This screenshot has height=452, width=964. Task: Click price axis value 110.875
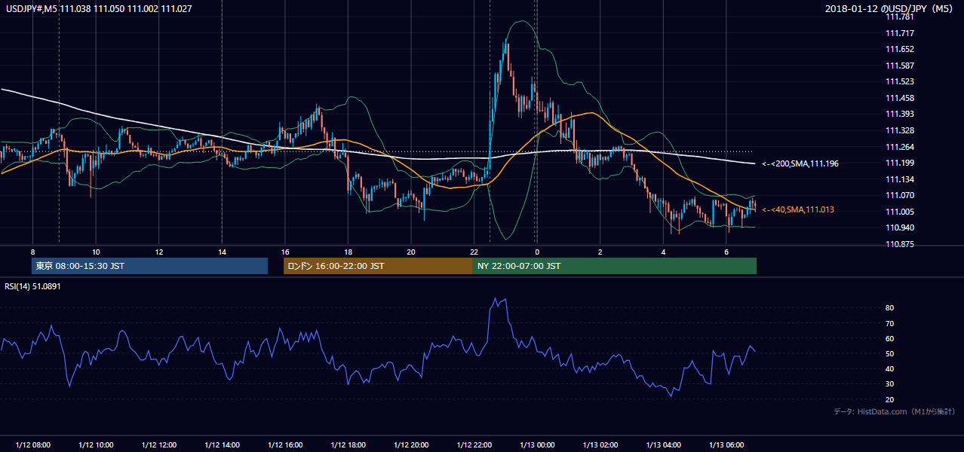click(x=899, y=244)
